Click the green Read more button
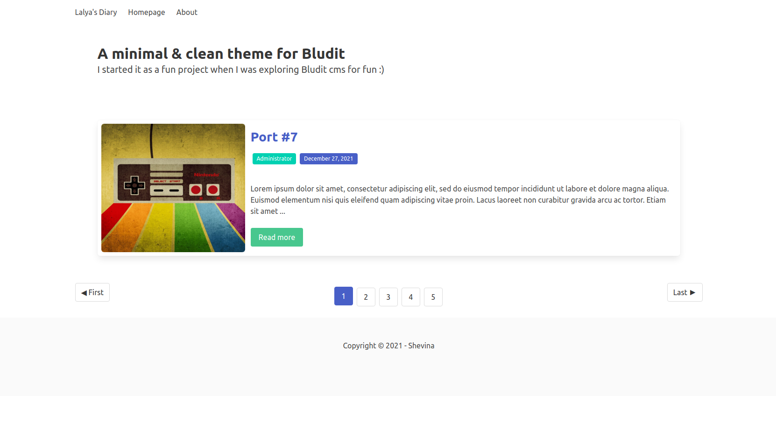 [x=277, y=237]
